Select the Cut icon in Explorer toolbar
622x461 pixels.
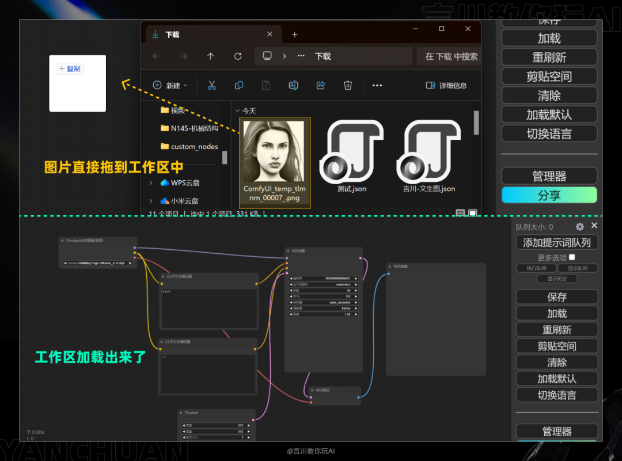click(x=211, y=85)
